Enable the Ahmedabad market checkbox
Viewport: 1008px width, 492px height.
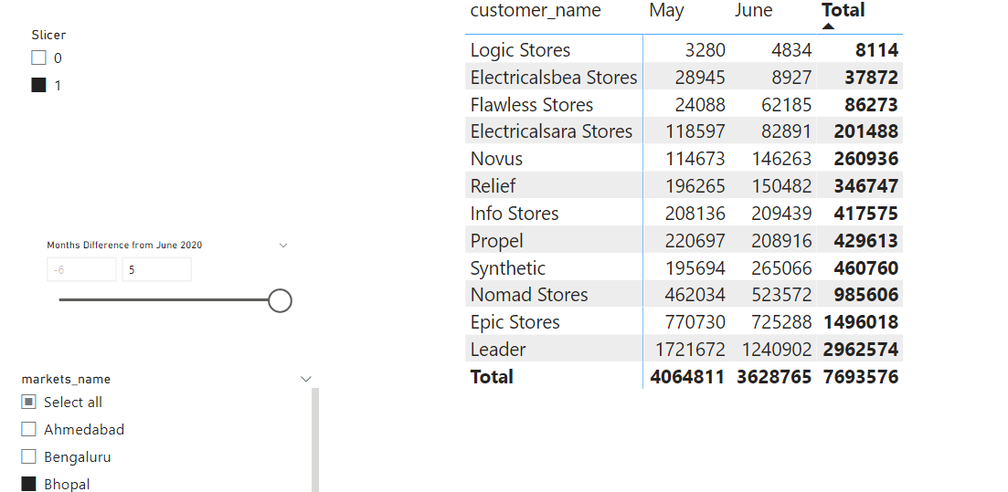click(x=28, y=430)
